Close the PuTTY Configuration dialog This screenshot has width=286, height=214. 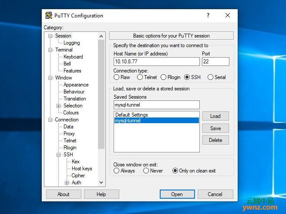(x=227, y=15)
